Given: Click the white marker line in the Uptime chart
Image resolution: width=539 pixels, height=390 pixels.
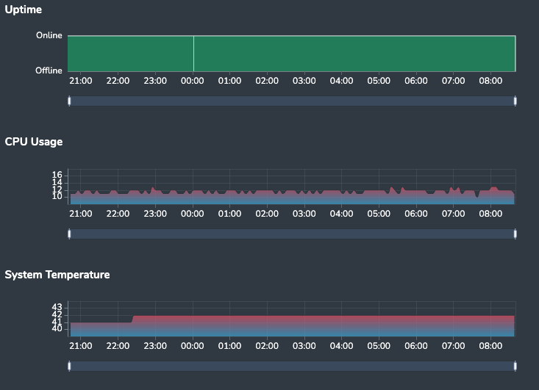Looking at the screenshot, I should click(x=193, y=54).
